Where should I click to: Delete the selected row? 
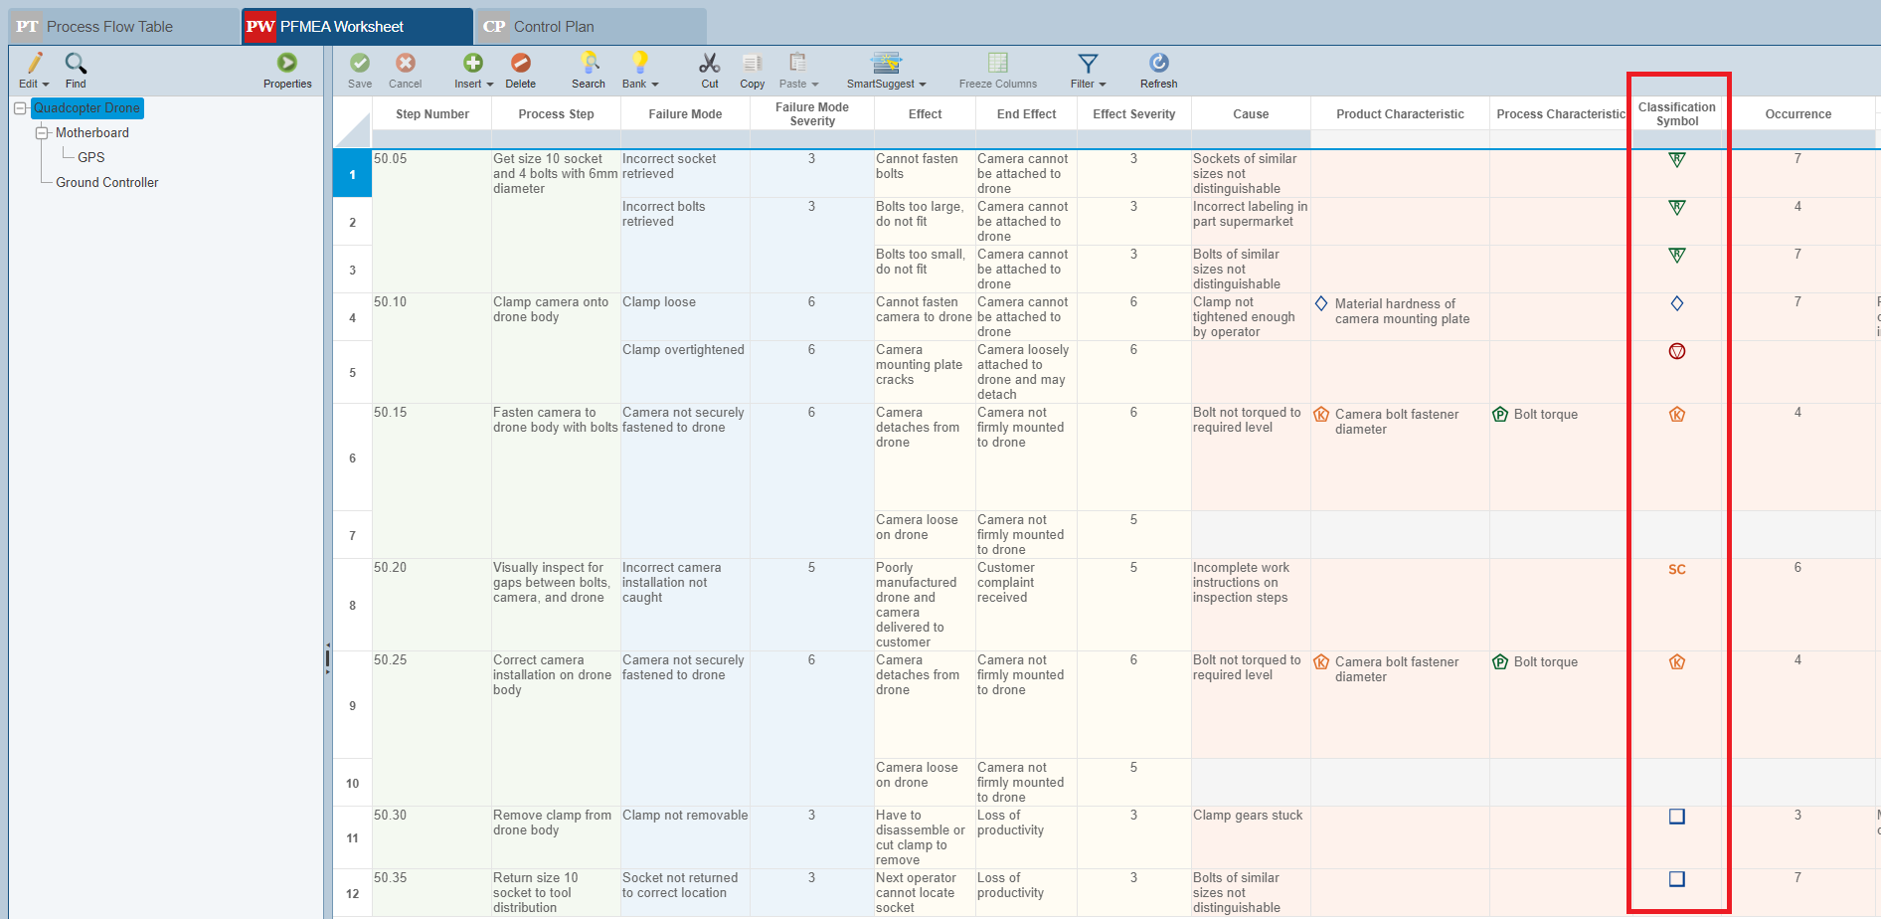[520, 70]
